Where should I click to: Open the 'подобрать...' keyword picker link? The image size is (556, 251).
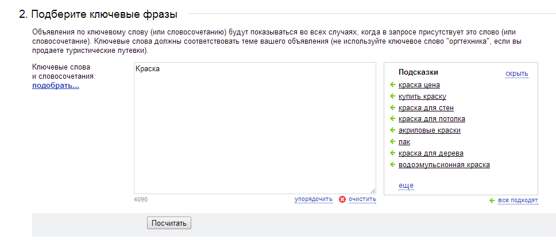[56, 86]
